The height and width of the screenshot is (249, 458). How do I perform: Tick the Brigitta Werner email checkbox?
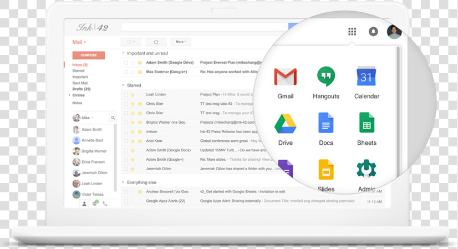[126, 123]
